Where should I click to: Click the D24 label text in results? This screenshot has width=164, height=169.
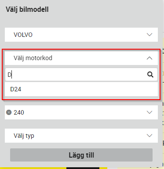point(16,89)
